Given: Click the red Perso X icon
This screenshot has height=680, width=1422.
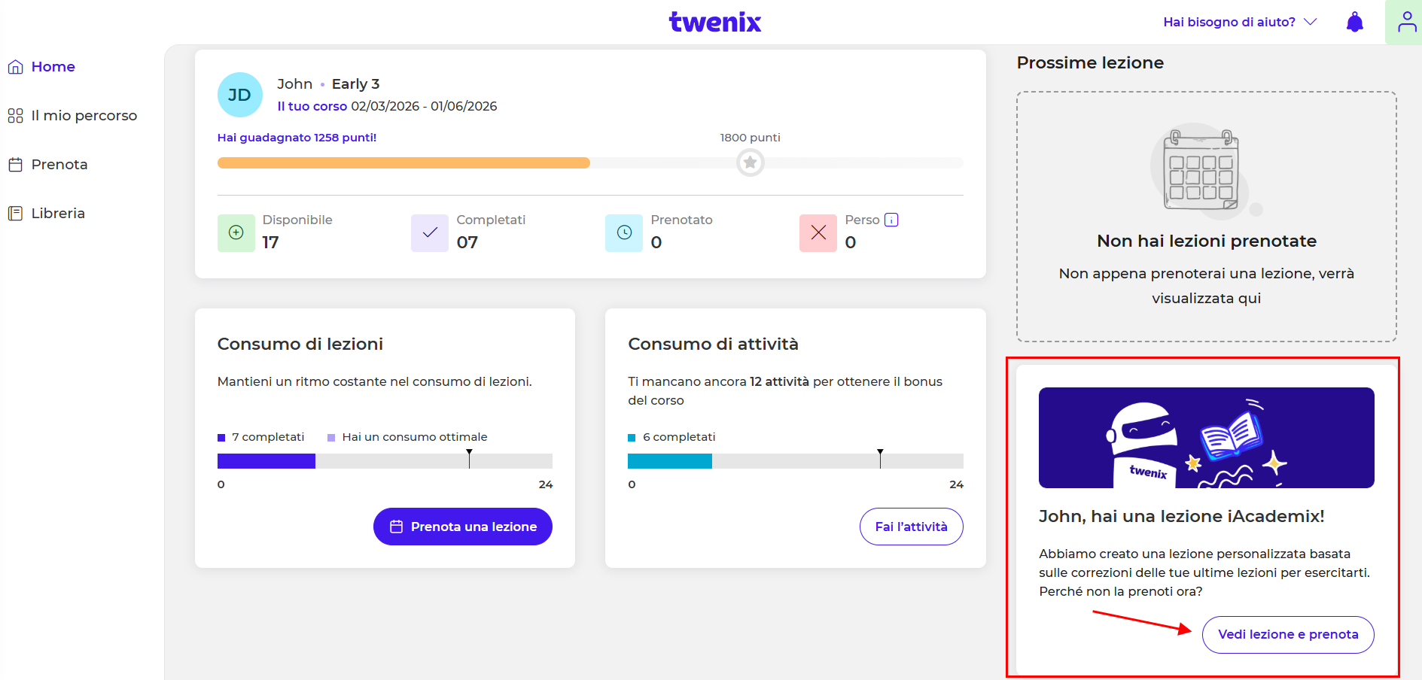Looking at the screenshot, I should click(x=818, y=232).
